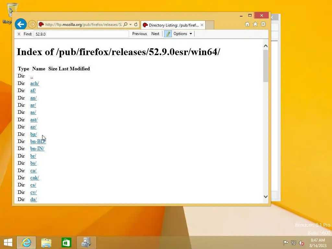332x249 pixels.
Task: Click the scrollbar down arrow
Action: coord(266,196)
